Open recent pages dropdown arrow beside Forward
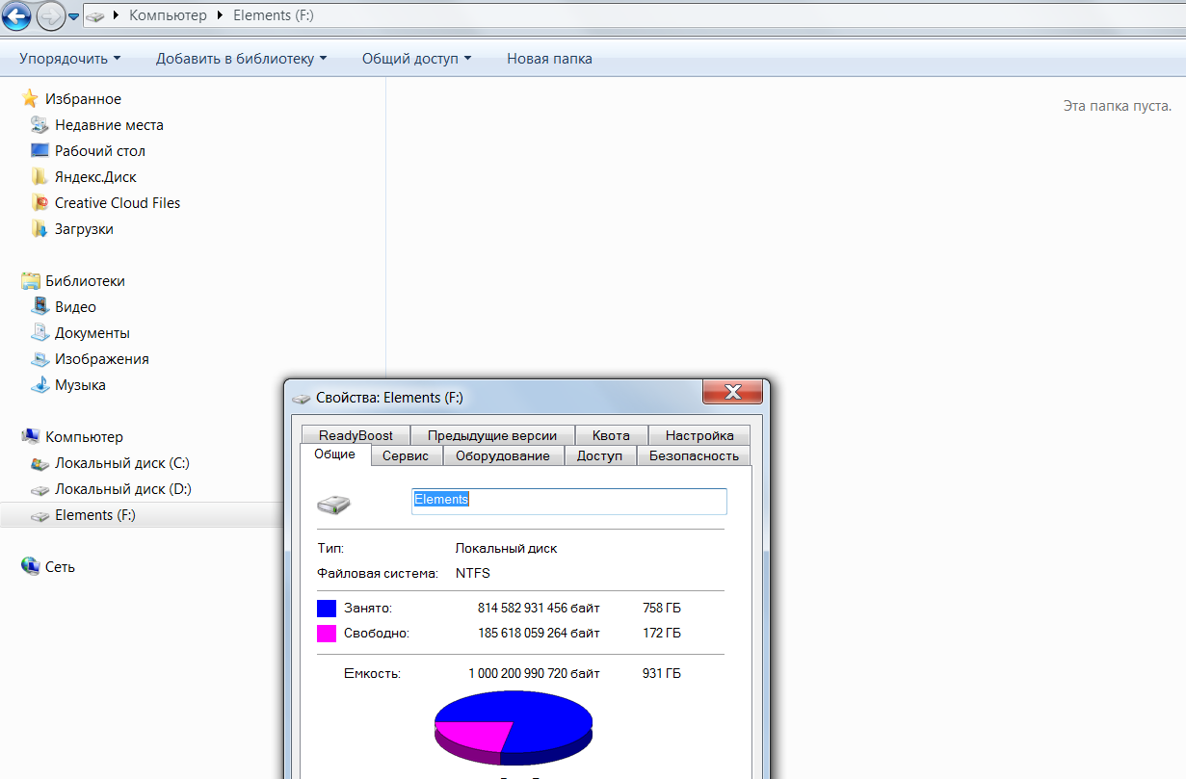Viewport: 1186px width, 779px height. point(73,16)
